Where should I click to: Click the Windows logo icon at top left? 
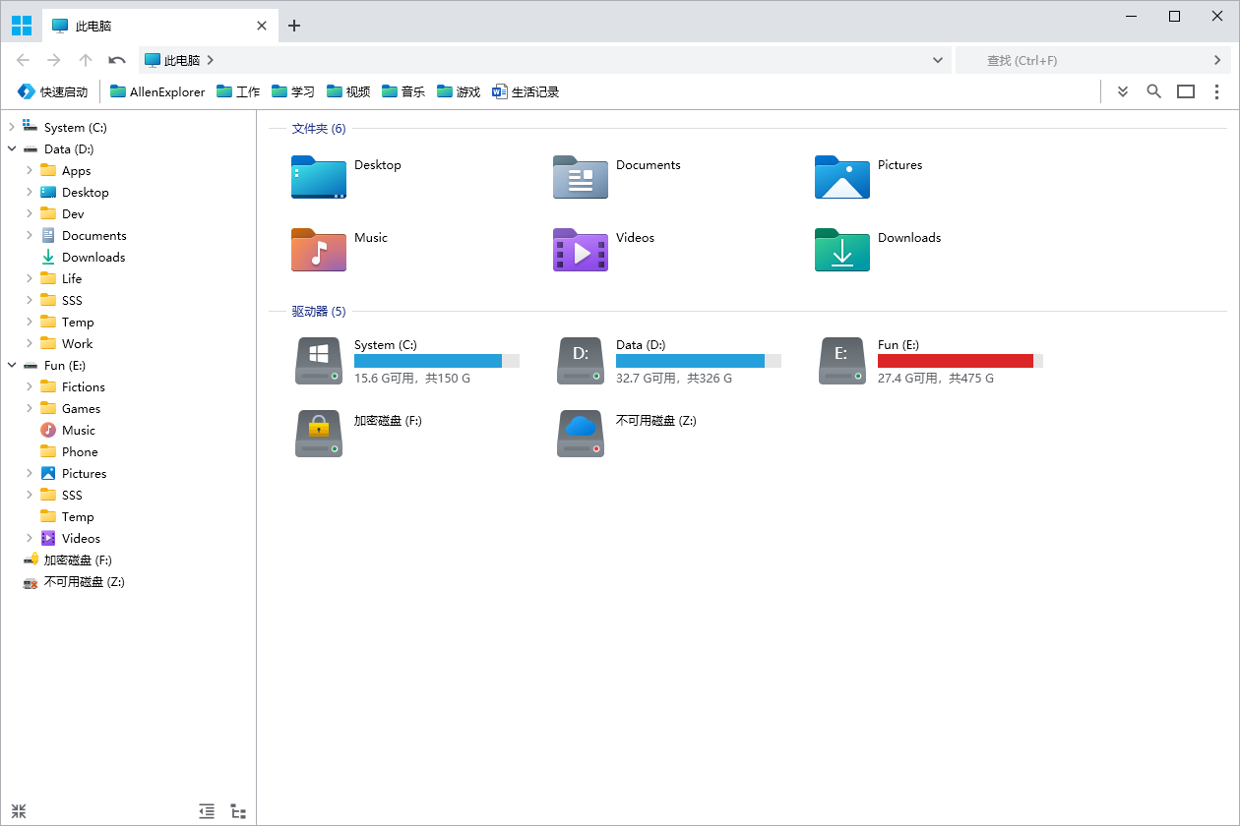click(x=22, y=26)
